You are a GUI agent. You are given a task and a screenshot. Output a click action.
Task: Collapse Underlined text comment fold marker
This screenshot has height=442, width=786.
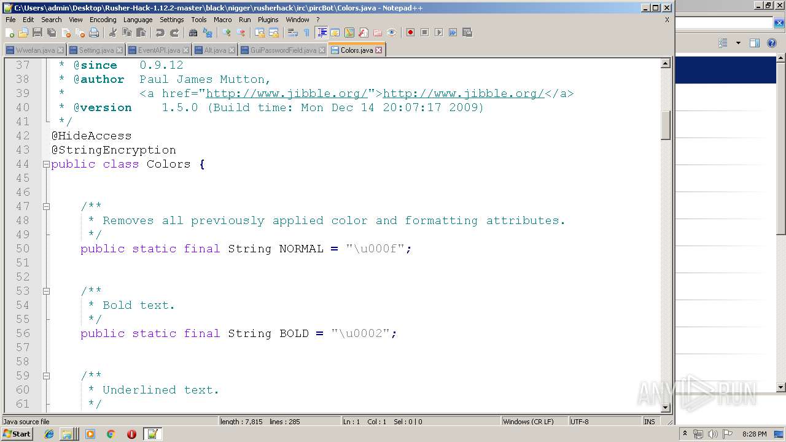pyautogui.click(x=46, y=376)
